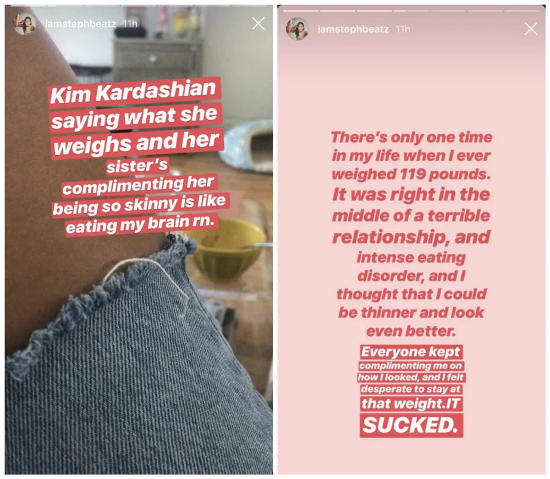
Task: Tap 'weighed 119 pounds.' text line
Action: 411,174
